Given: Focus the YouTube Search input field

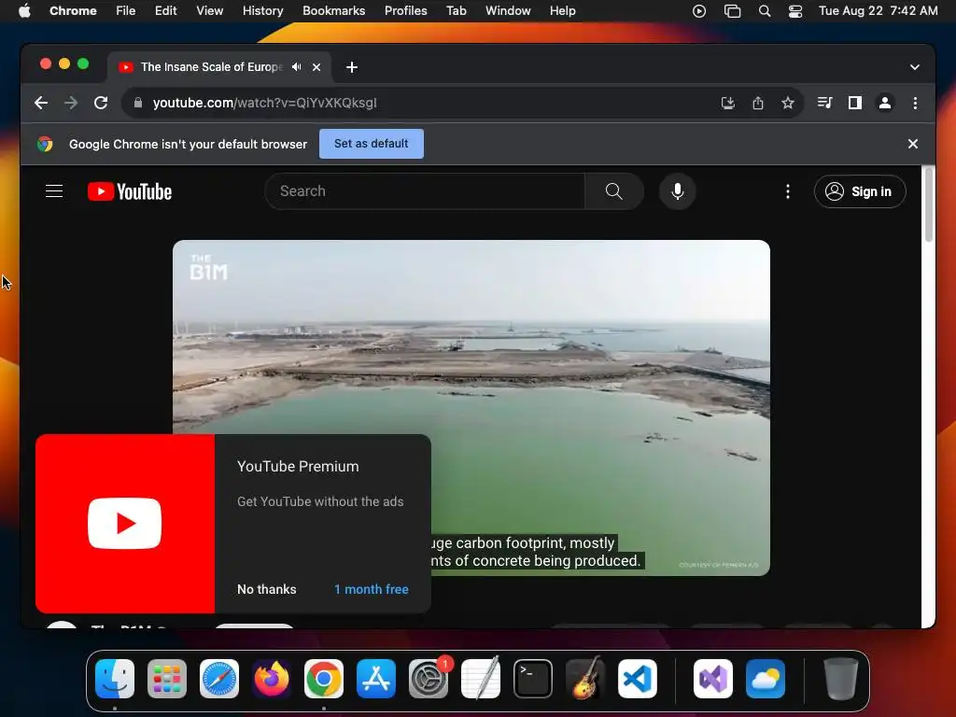Looking at the screenshot, I should pos(425,191).
